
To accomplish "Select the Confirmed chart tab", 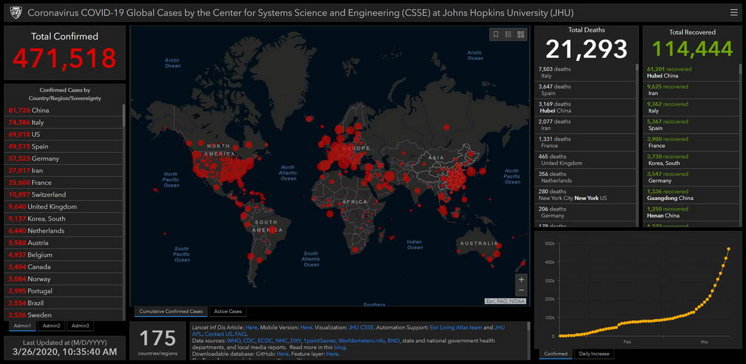I will point(556,353).
